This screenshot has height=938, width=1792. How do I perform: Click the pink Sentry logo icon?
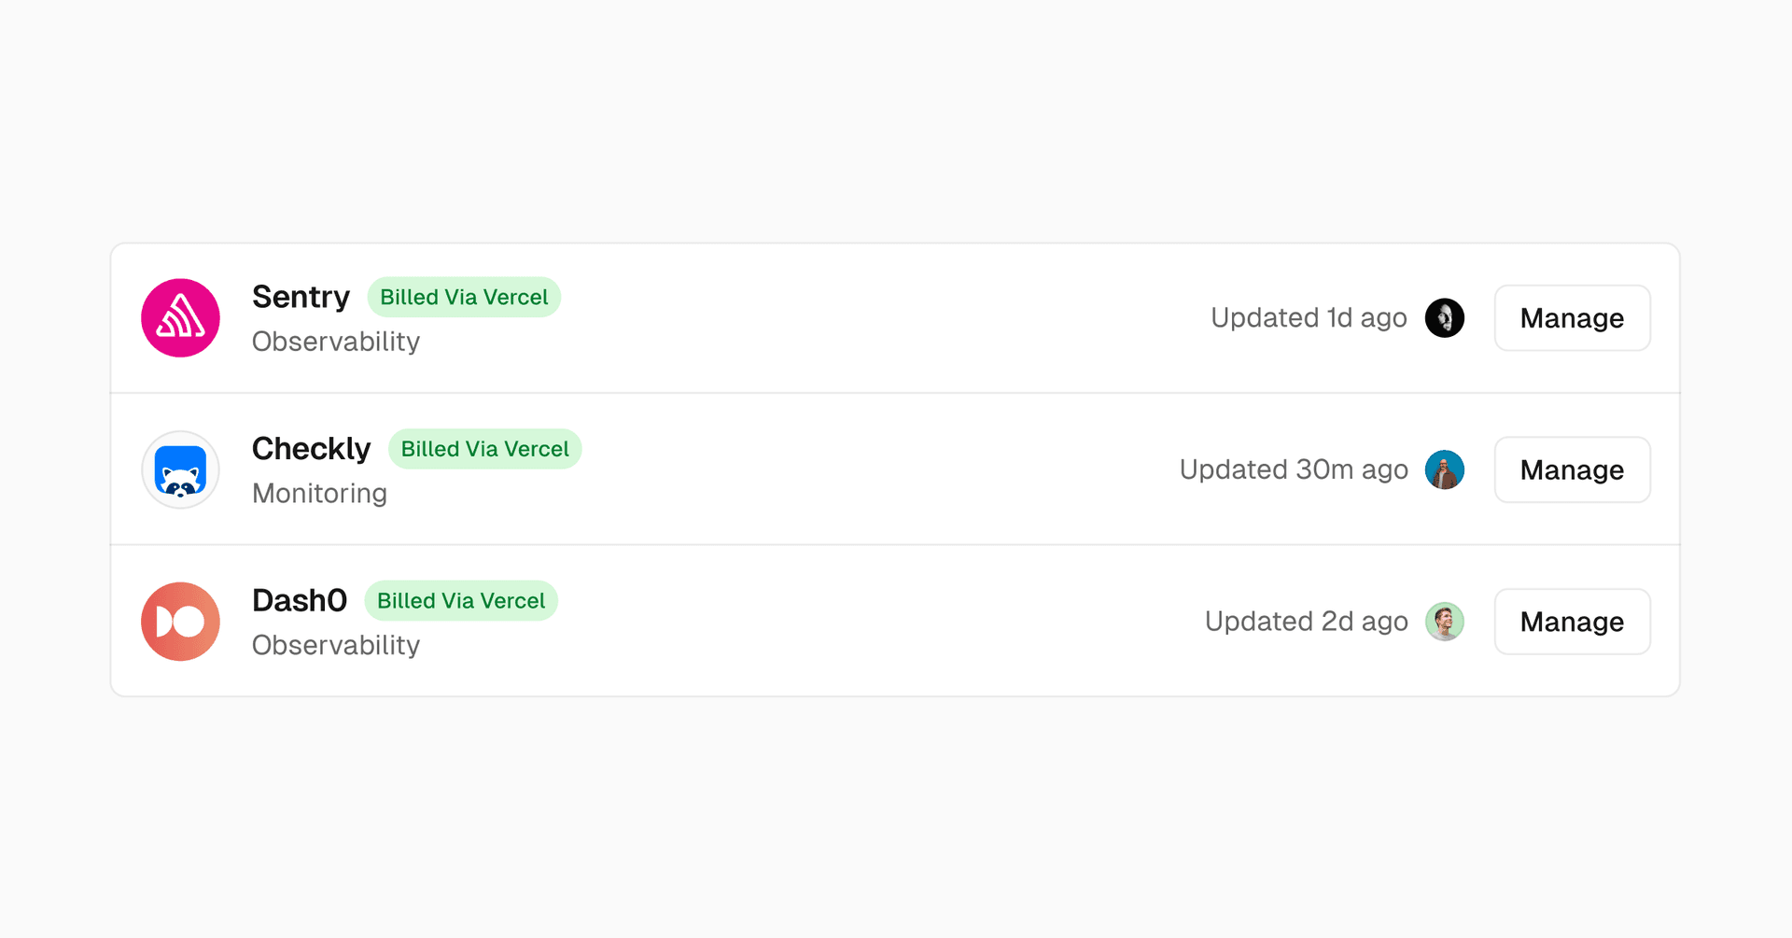pyautogui.click(x=180, y=317)
